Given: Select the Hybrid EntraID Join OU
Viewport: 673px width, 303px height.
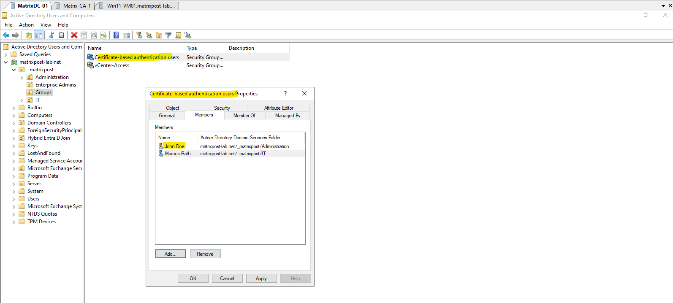Looking at the screenshot, I should pos(49,138).
